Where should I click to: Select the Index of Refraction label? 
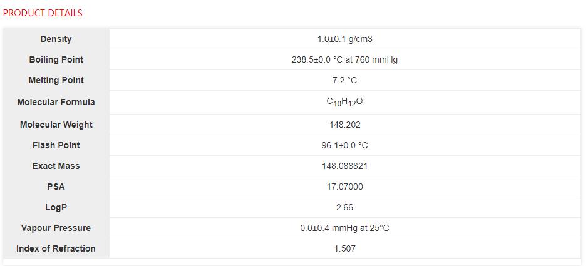click(x=56, y=248)
